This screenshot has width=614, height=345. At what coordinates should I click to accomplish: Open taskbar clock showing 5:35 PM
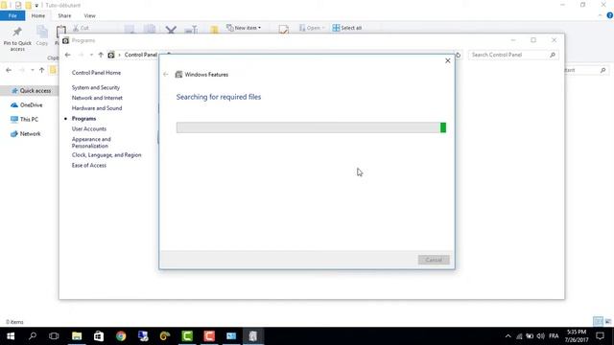577,336
